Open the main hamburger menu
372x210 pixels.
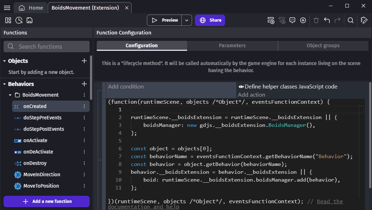point(7,7)
